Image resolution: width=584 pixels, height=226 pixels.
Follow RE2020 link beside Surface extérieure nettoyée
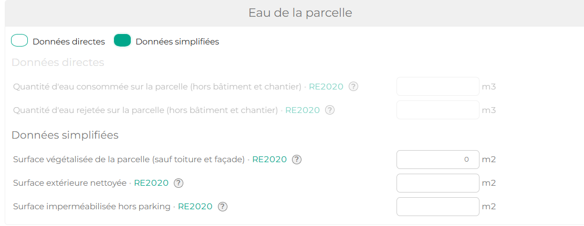coord(151,183)
